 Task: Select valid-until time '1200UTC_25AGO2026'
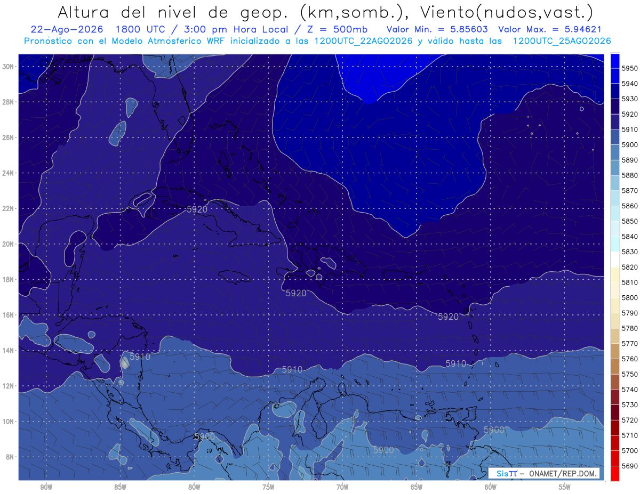coord(562,41)
